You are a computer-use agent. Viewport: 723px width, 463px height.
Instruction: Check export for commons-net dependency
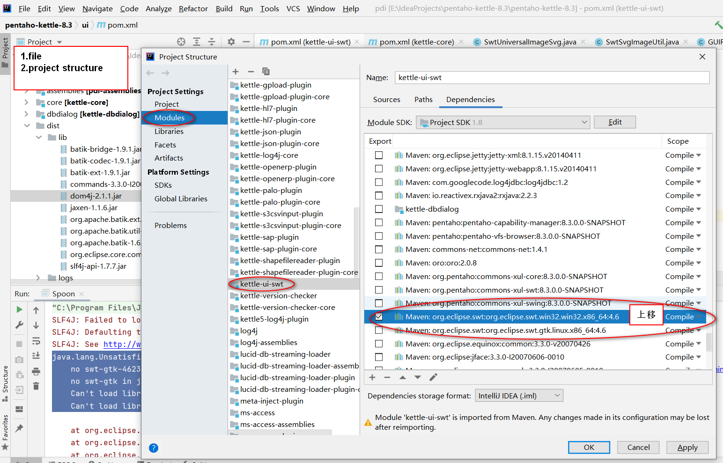click(379, 250)
